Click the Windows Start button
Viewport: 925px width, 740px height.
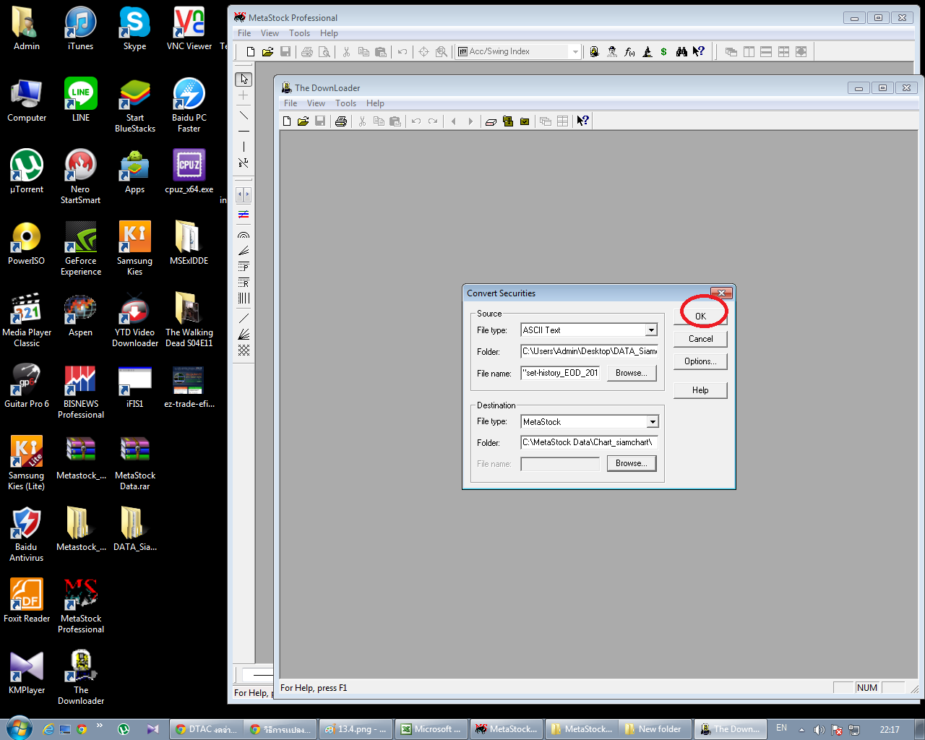click(19, 728)
